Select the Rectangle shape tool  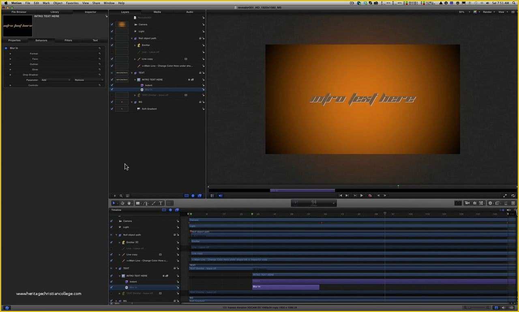point(138,203)
